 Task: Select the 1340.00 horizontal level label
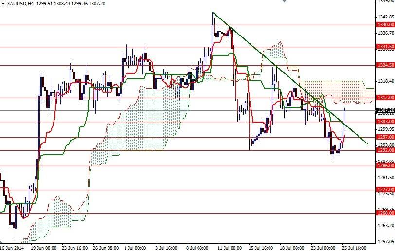385,25
